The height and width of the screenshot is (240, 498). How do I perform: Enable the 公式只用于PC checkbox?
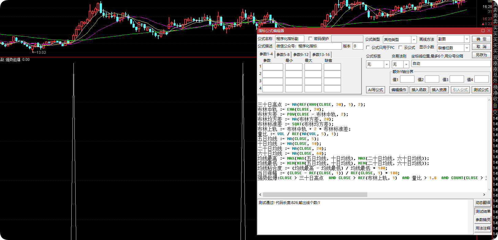pos(368,48)
